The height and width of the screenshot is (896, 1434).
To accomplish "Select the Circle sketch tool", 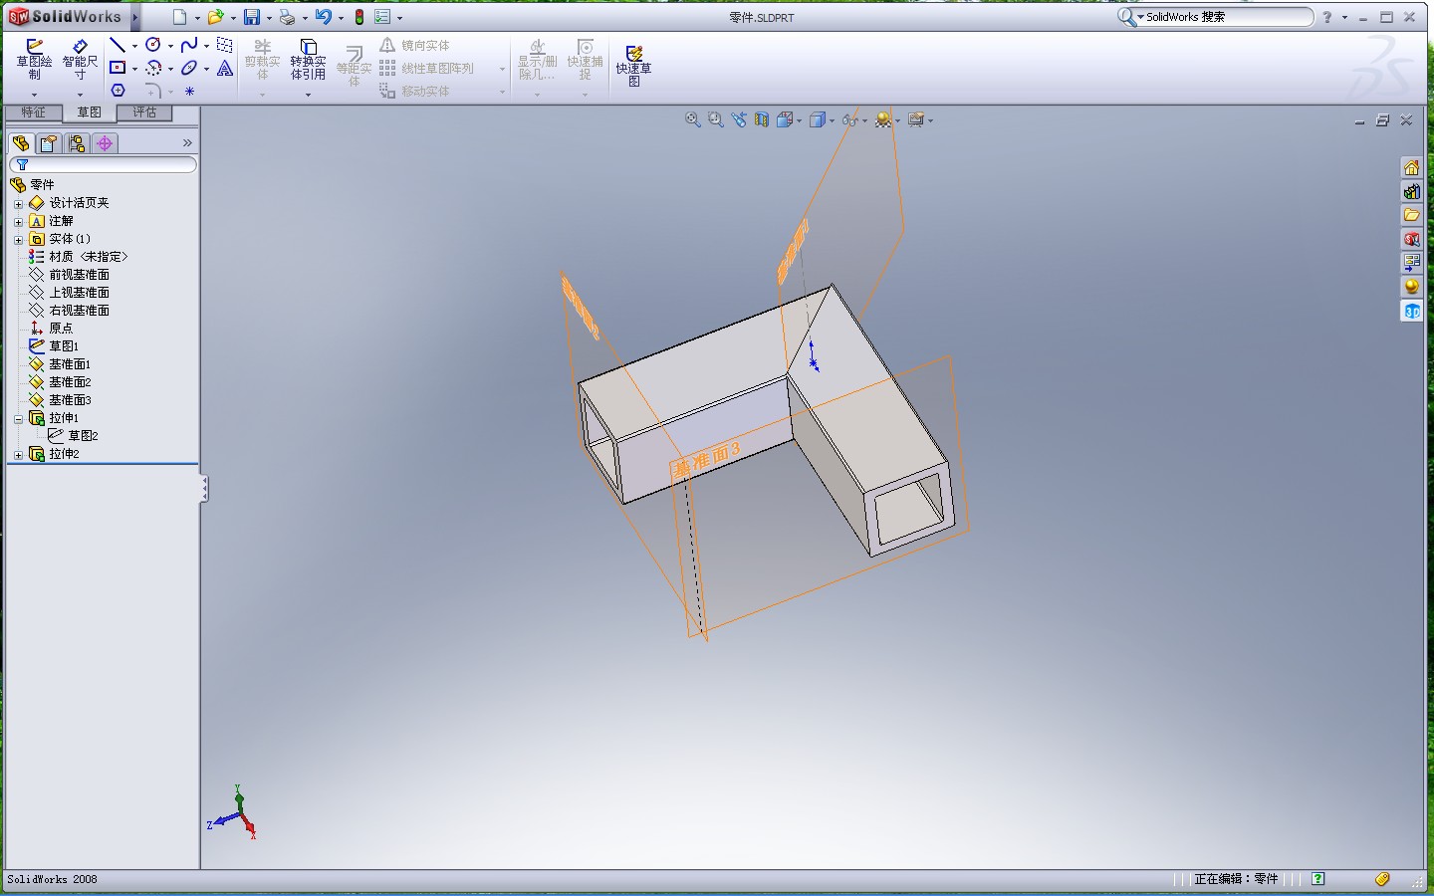I will pos(153,45).
